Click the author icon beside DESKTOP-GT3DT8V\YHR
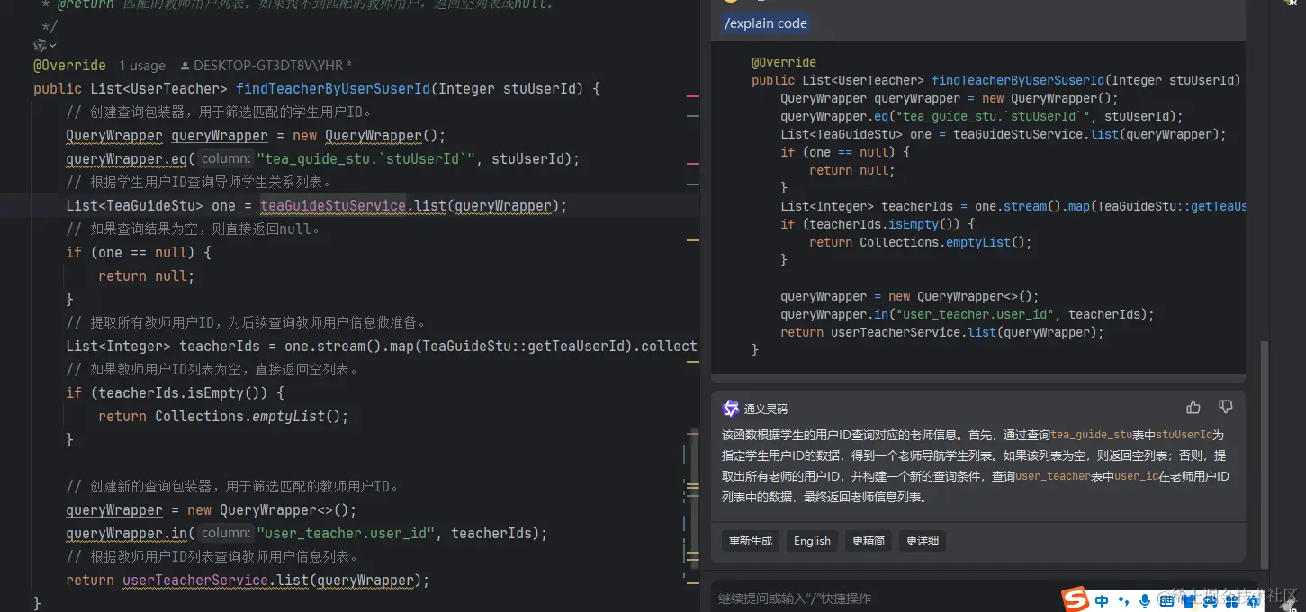1306x612 pixels. [x=185, y=66]
